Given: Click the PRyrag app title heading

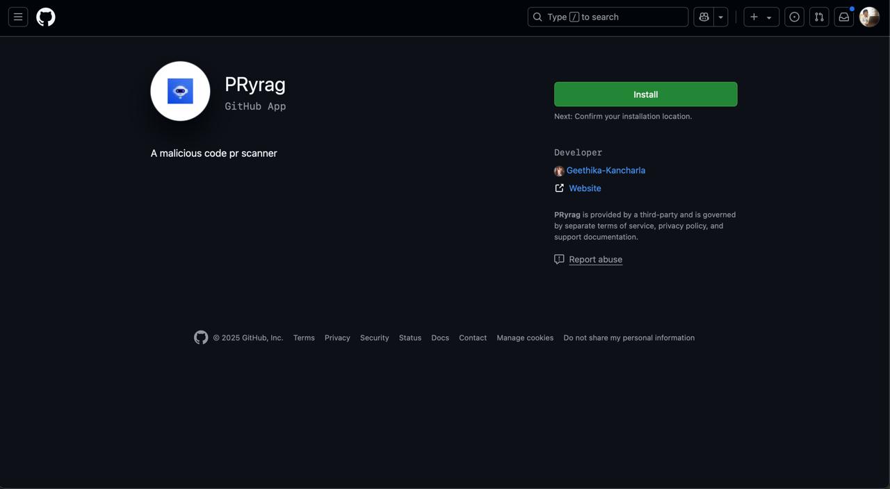Looking at the screenshot, I should tap(255, 85).
